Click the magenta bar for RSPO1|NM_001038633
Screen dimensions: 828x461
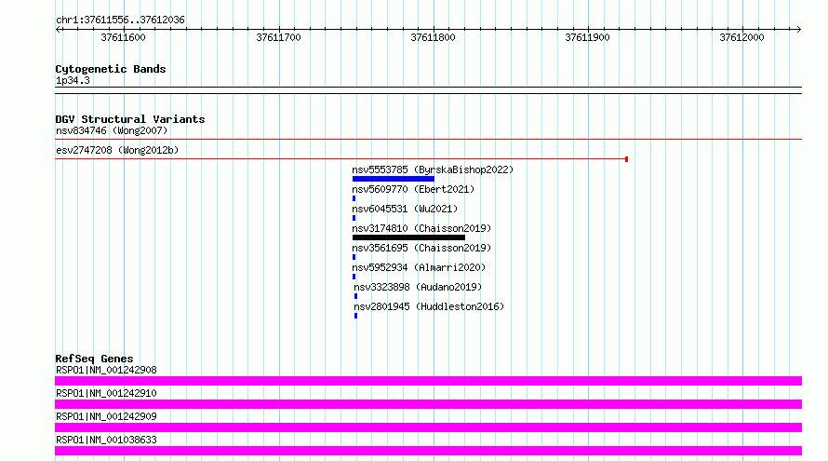[428, 451]
